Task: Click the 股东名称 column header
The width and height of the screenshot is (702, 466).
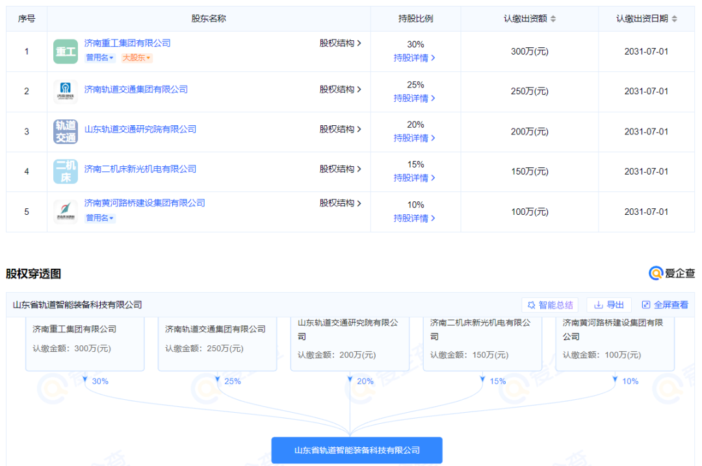Action: 209,18
